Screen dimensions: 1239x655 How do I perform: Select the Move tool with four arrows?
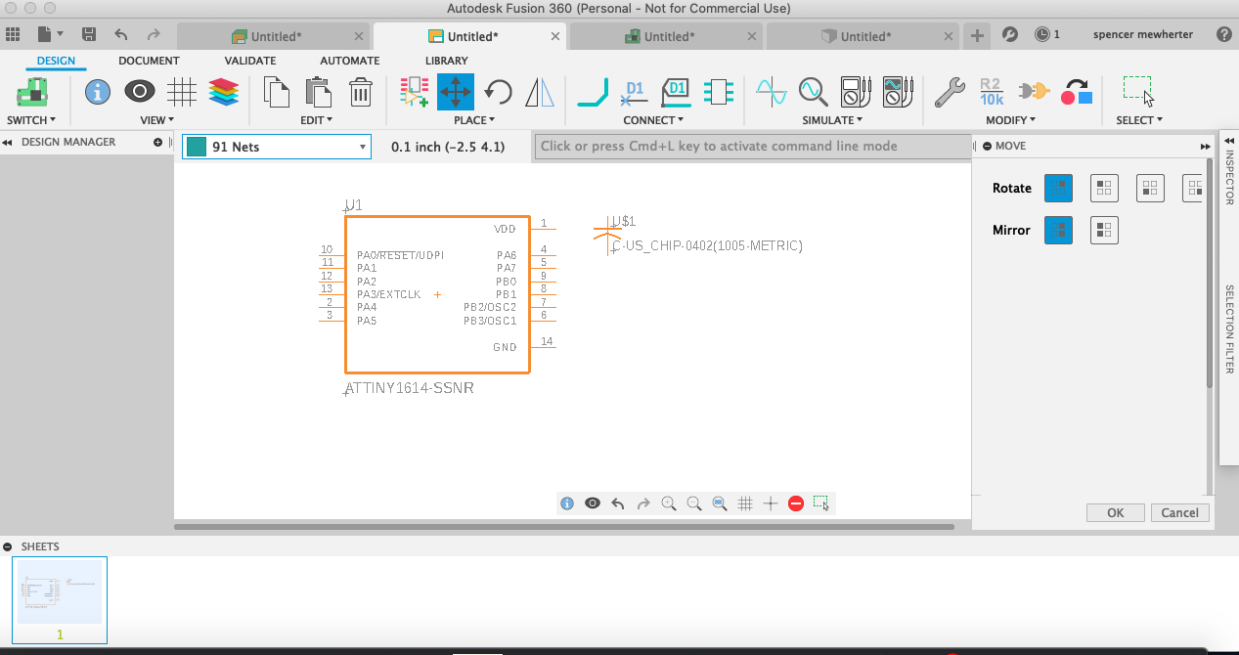pyautogui.click(x=456, y=93)
